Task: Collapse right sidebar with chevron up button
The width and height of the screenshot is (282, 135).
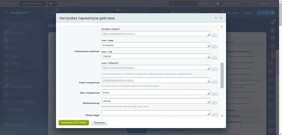Action: [x=273, y=46]
